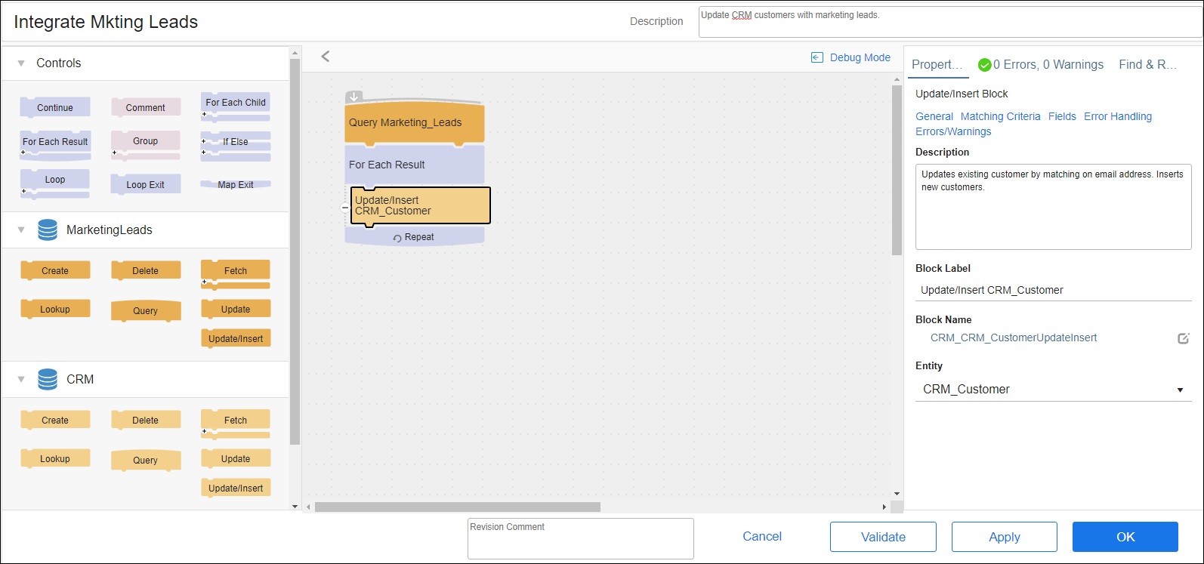The image size is (1204, 564).
Task: Collapse the MarketingLeads section
Action: click(21, 230)
